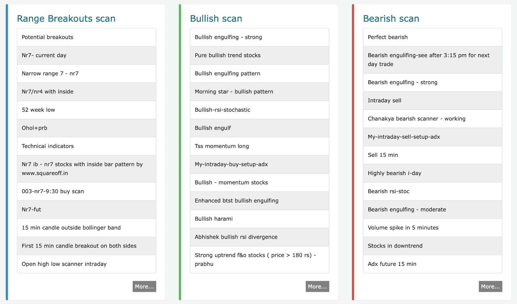Show more Range Breakouts scans
The height and width of the screenshot is (304, 517).
pos(144,287)
